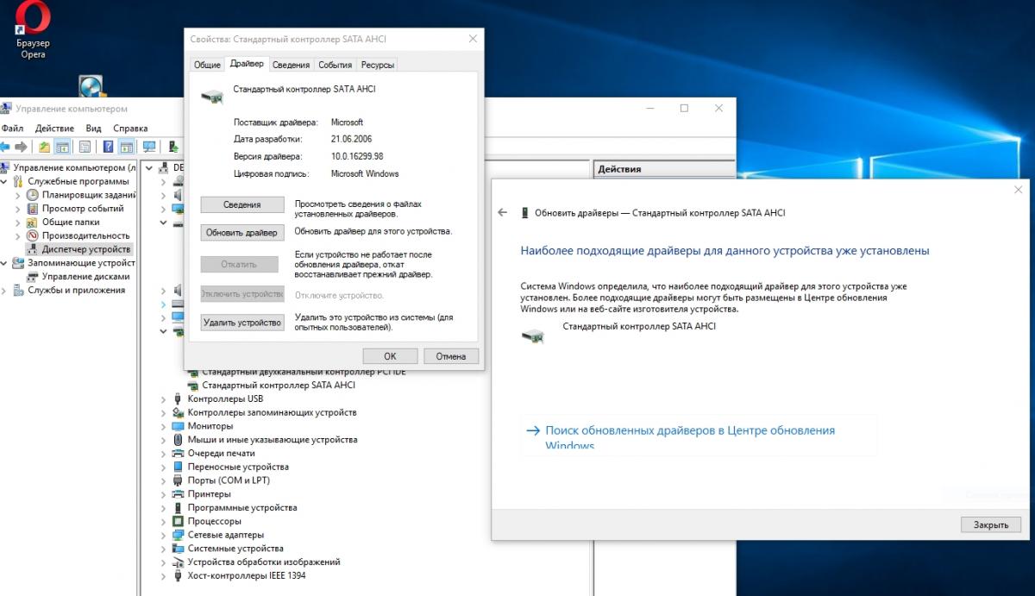The height and width of the screenshot is (596, 1035).
Task: Click the Monitors category icon
Action: coord(179,426)
